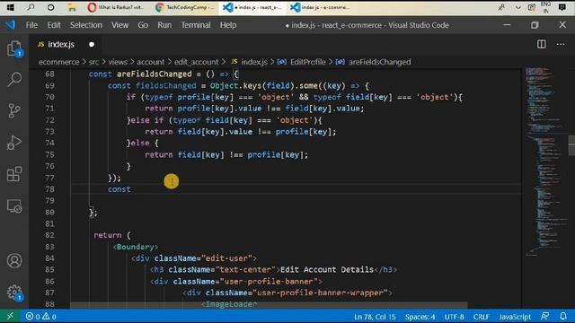Open the editor More Actions ellipsis
The width and height of the screenshot is (575, 323).
(x=561, y=44)
